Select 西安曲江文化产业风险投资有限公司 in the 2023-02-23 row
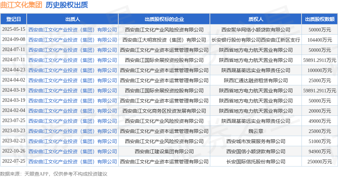Screen dimensions: 338x177 pos(164,141)
